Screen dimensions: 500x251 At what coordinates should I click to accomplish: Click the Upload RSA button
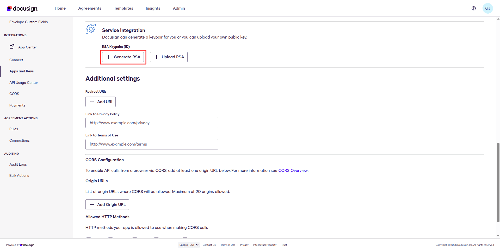click(169, 57)
